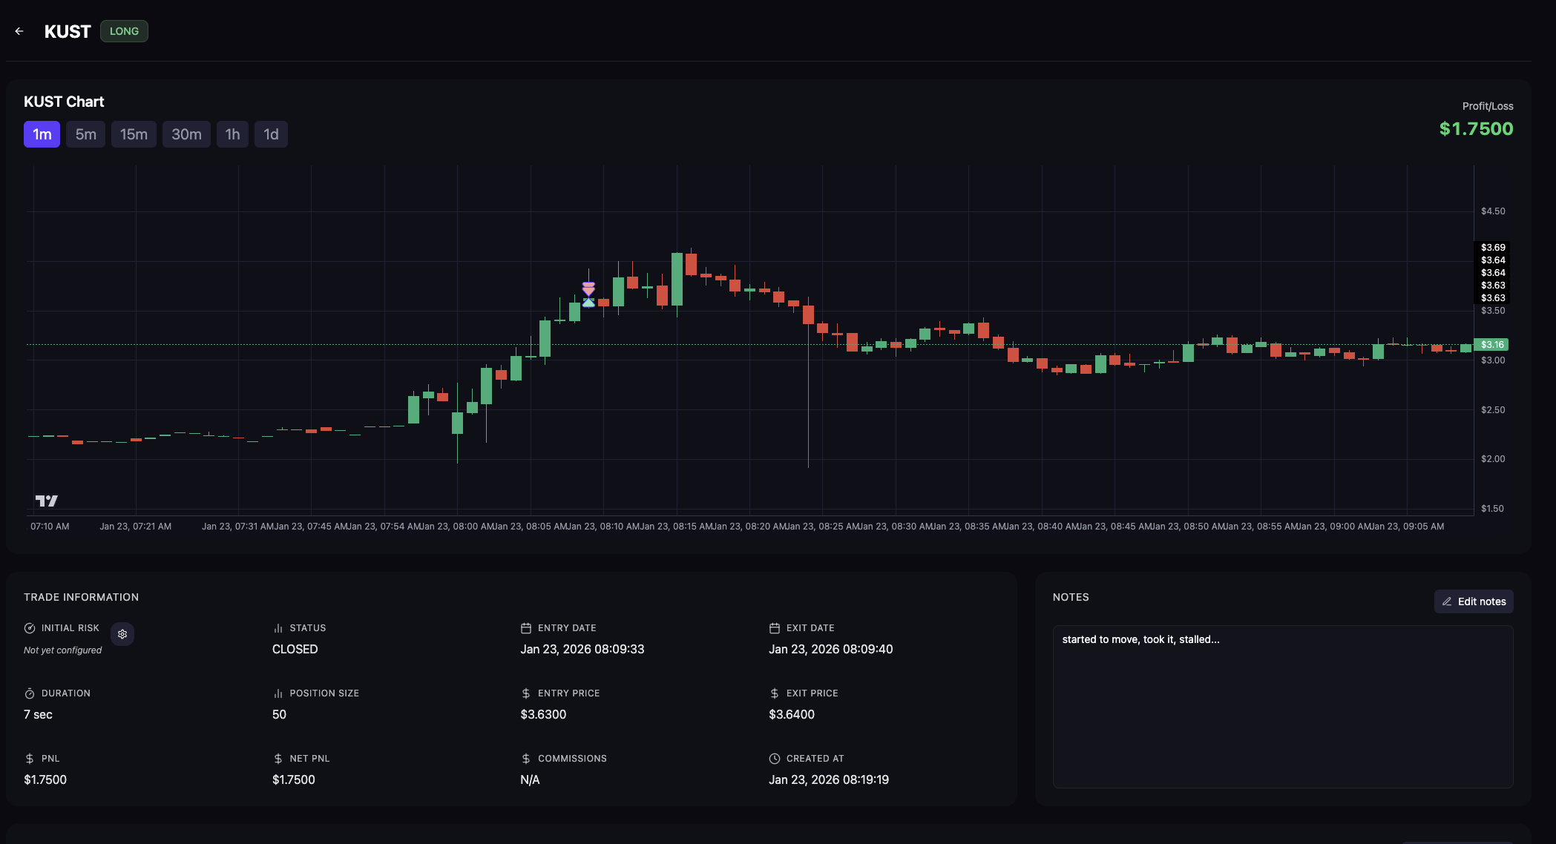Screen dimensions: 1556x844
Task: Click the $1.7500 Profit/Loss value
Action: pos(1476,129)
